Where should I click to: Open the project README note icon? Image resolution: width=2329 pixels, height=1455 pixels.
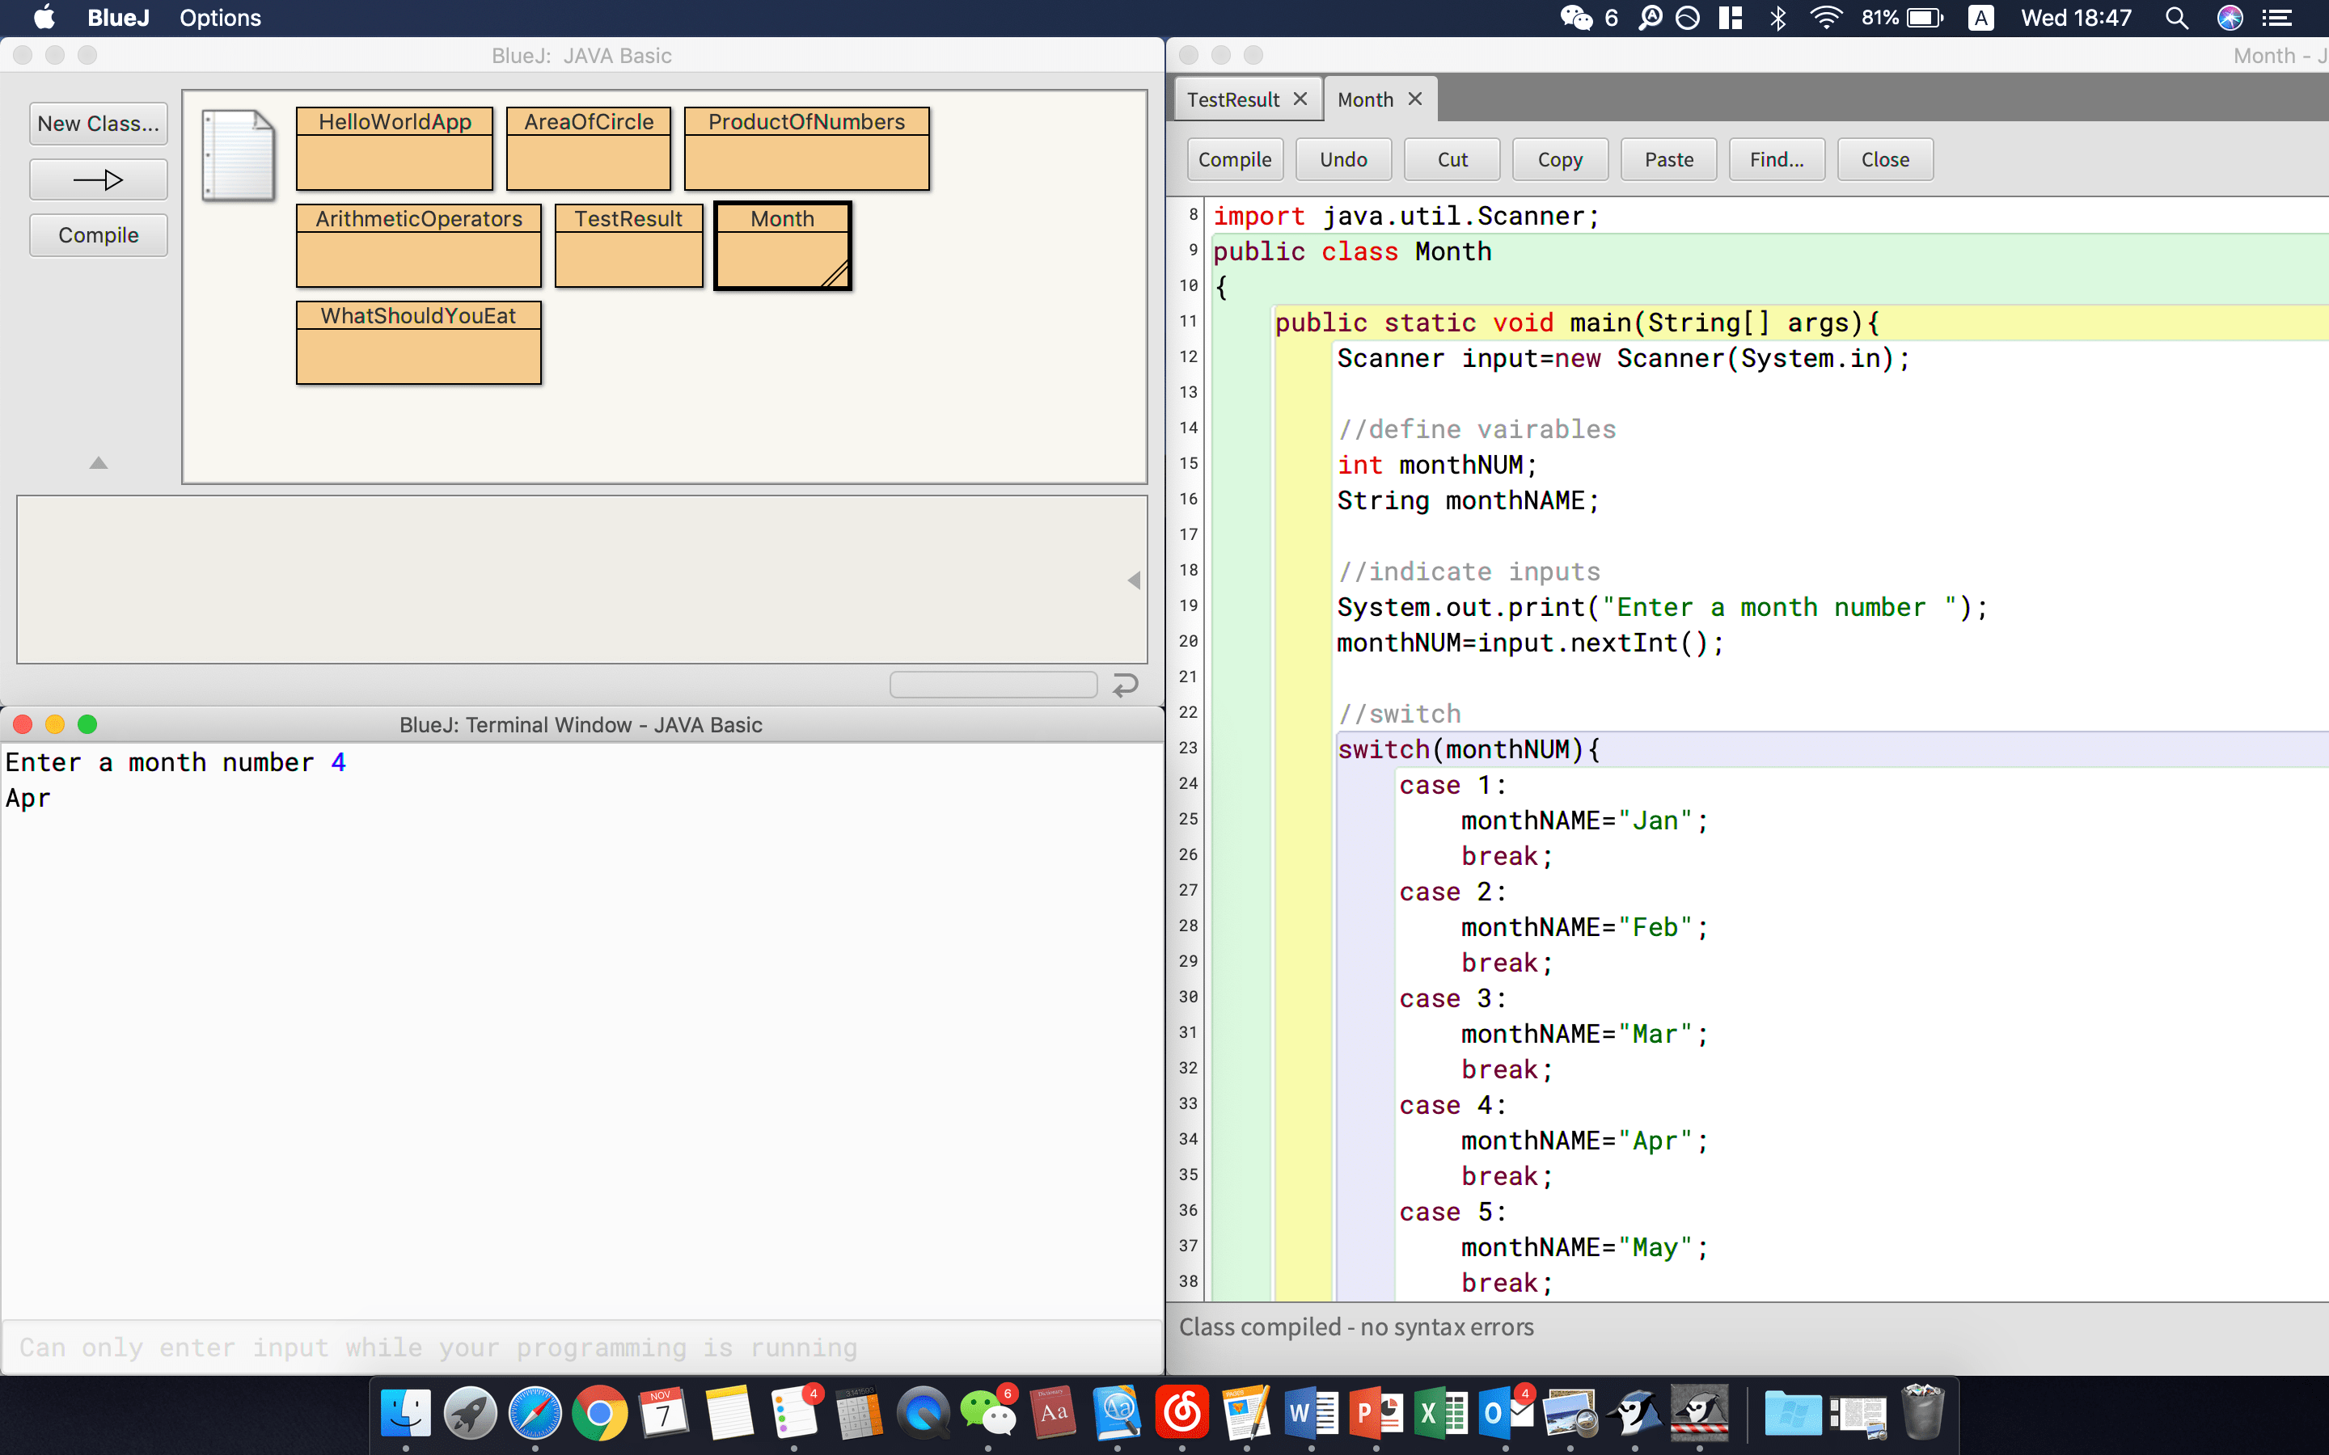238,154
